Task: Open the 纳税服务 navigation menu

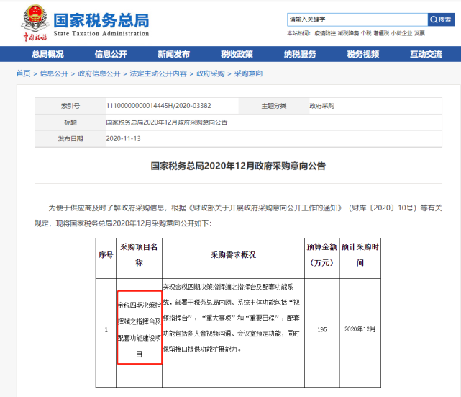Action: (300, 54)
